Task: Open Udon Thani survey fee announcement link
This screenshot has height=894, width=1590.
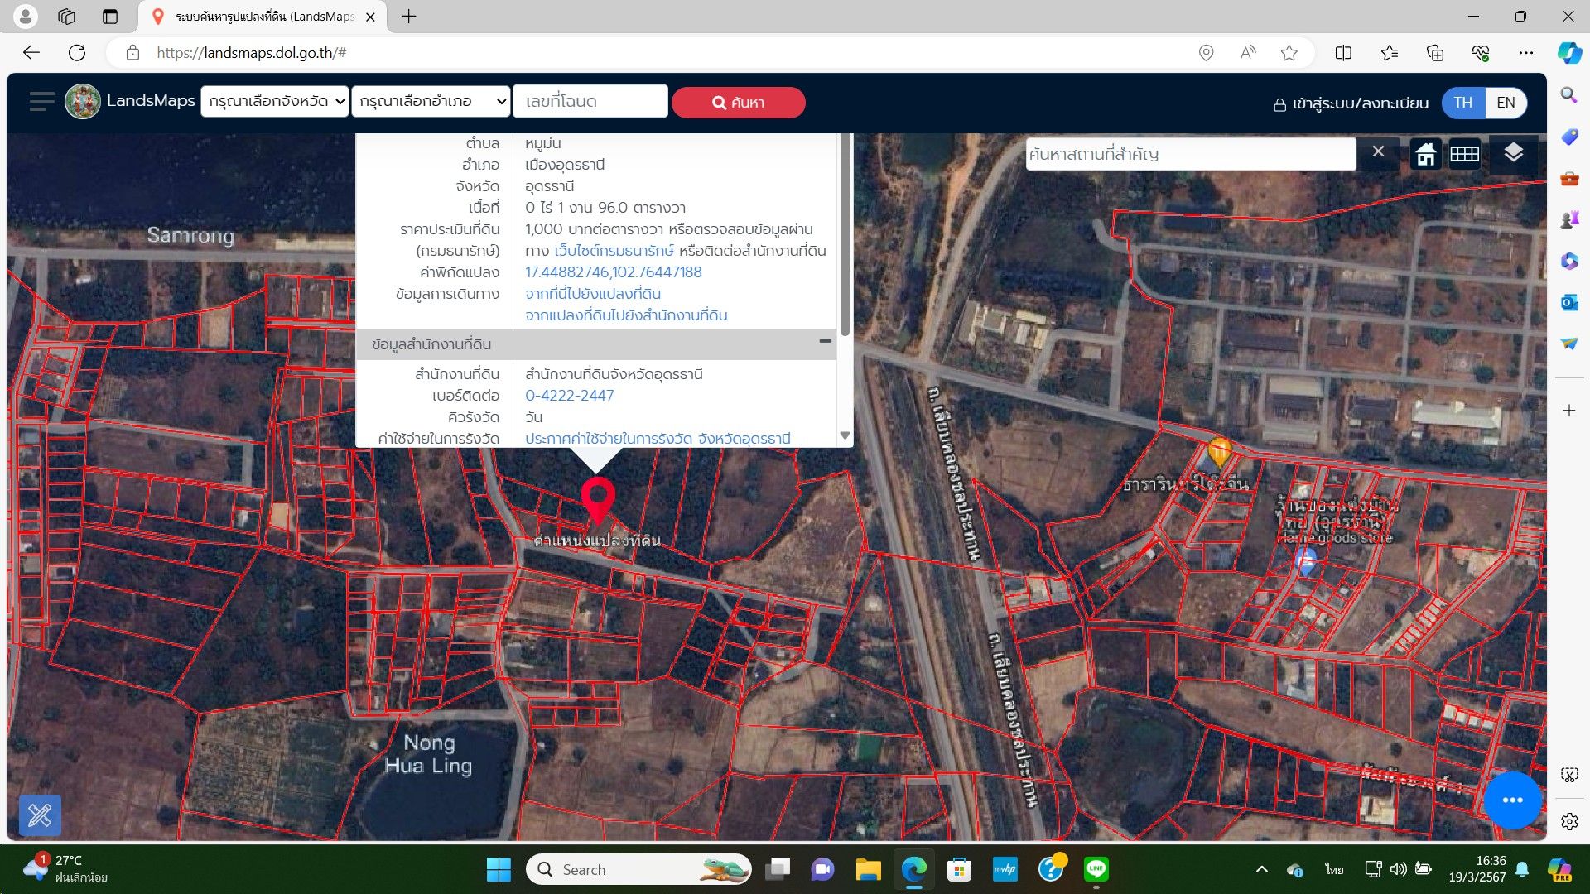Action: tap(658, 439)
